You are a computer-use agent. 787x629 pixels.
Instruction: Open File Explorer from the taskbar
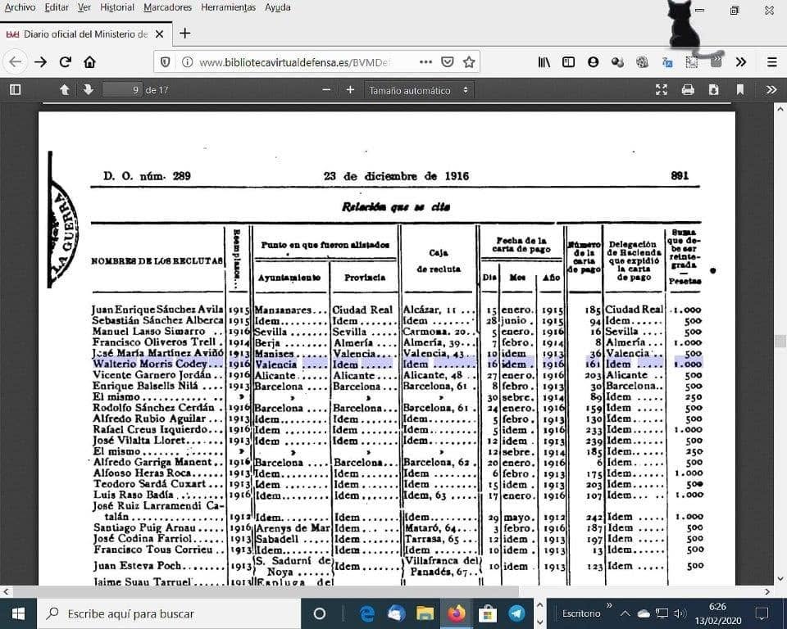pos(425,613)
